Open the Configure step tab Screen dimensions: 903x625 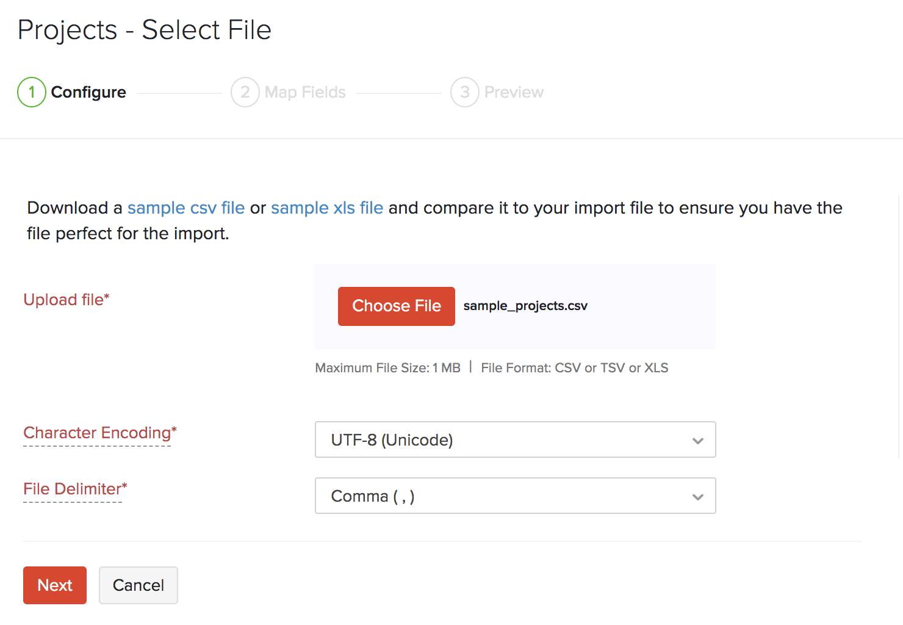click(x=88, y=92)
